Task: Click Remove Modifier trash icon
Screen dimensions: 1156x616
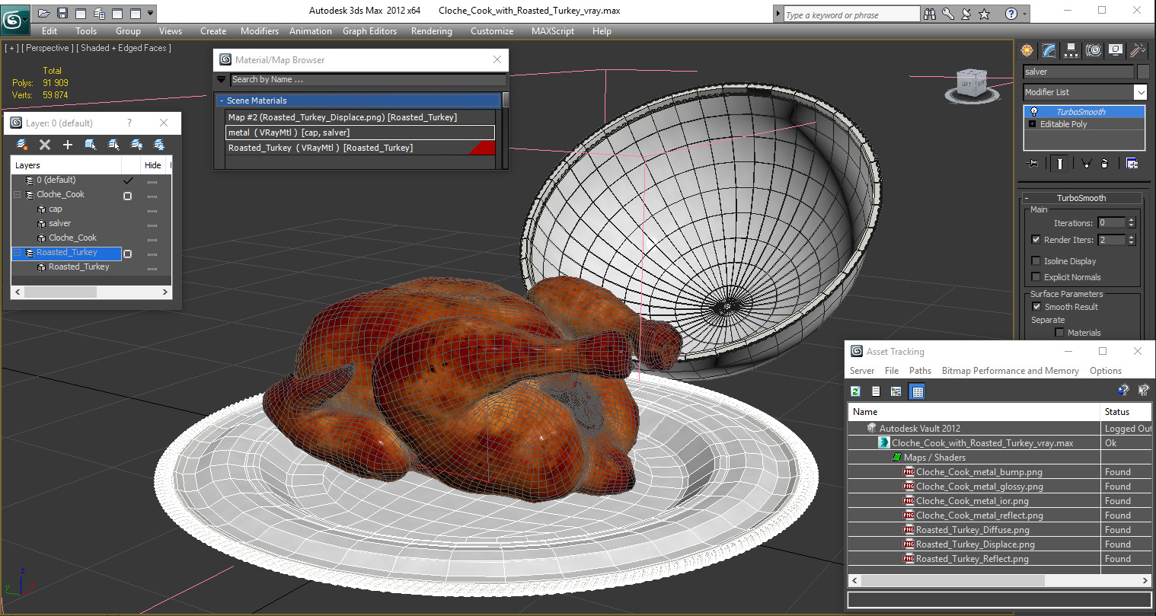Action: click(x=1104, y=163)
